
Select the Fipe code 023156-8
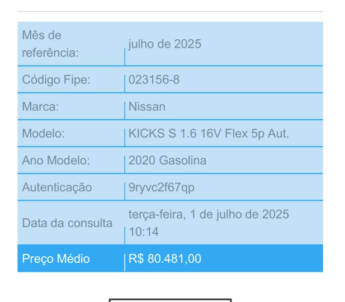pos(154,79)
